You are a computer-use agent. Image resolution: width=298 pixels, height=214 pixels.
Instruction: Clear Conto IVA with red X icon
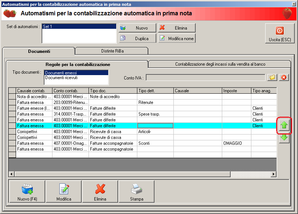coord(284,77)
